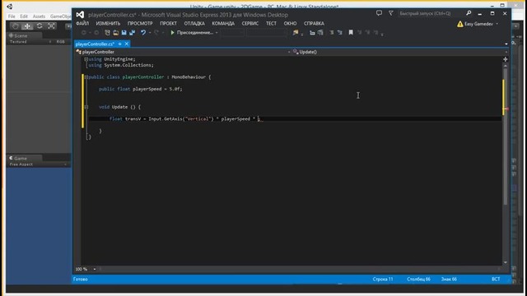The image size is (527, 296).
Task: Open the Unity Assets menu
Action: tap(39, 16)
